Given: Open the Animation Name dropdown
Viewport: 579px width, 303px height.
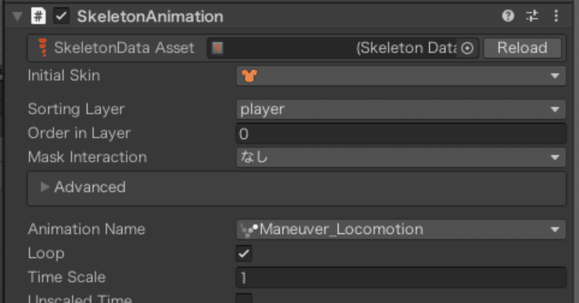Looking at the screenshot, I should (x=555, y=229).
